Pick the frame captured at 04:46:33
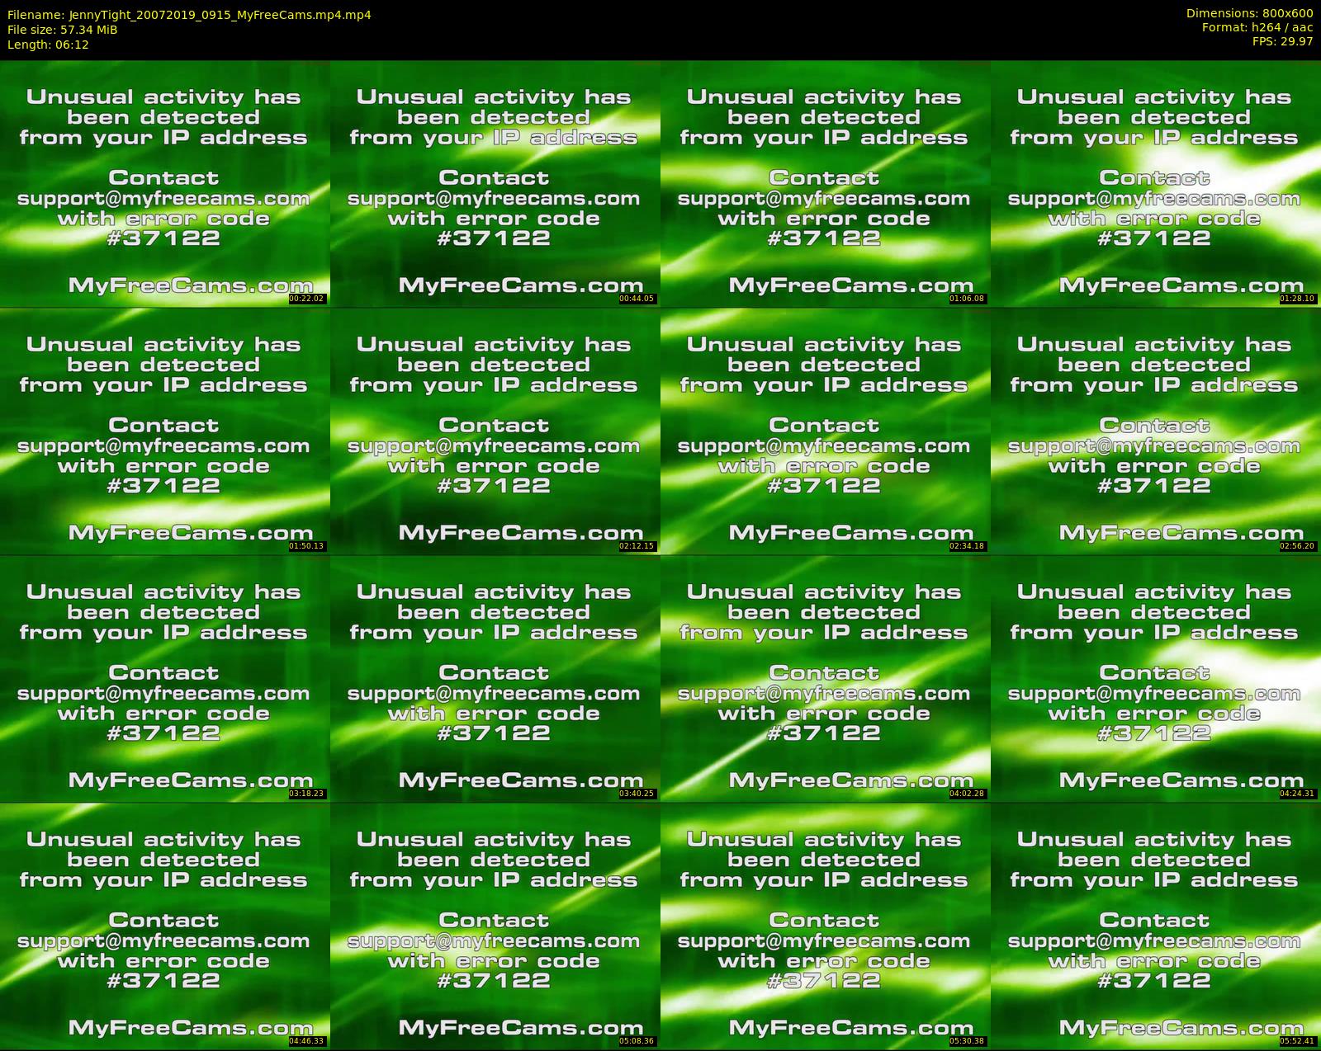Screen dimensions: 1321x1051 (x=165, y=926)
